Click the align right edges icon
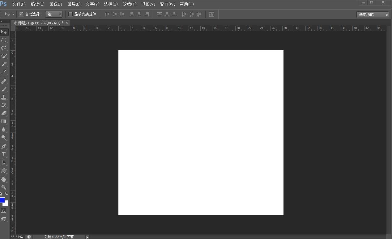 point(147,14)
